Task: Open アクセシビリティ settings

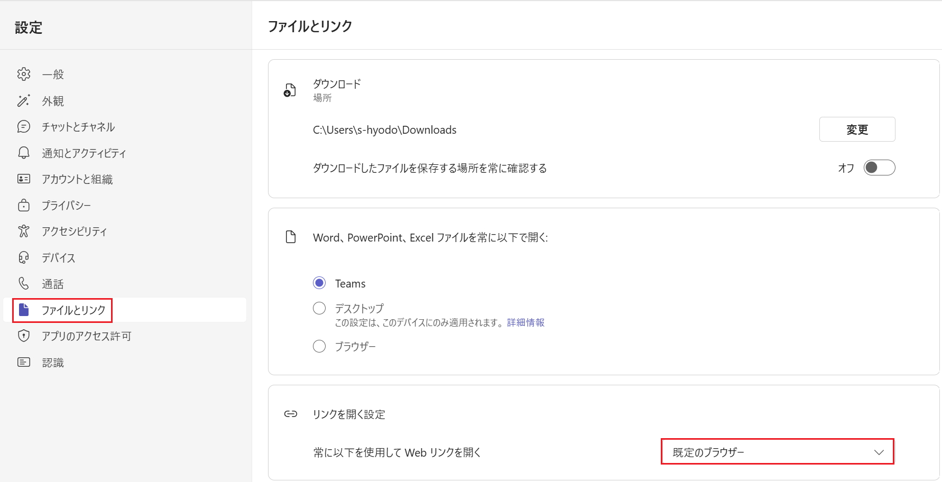Action: tap(125, 231)
